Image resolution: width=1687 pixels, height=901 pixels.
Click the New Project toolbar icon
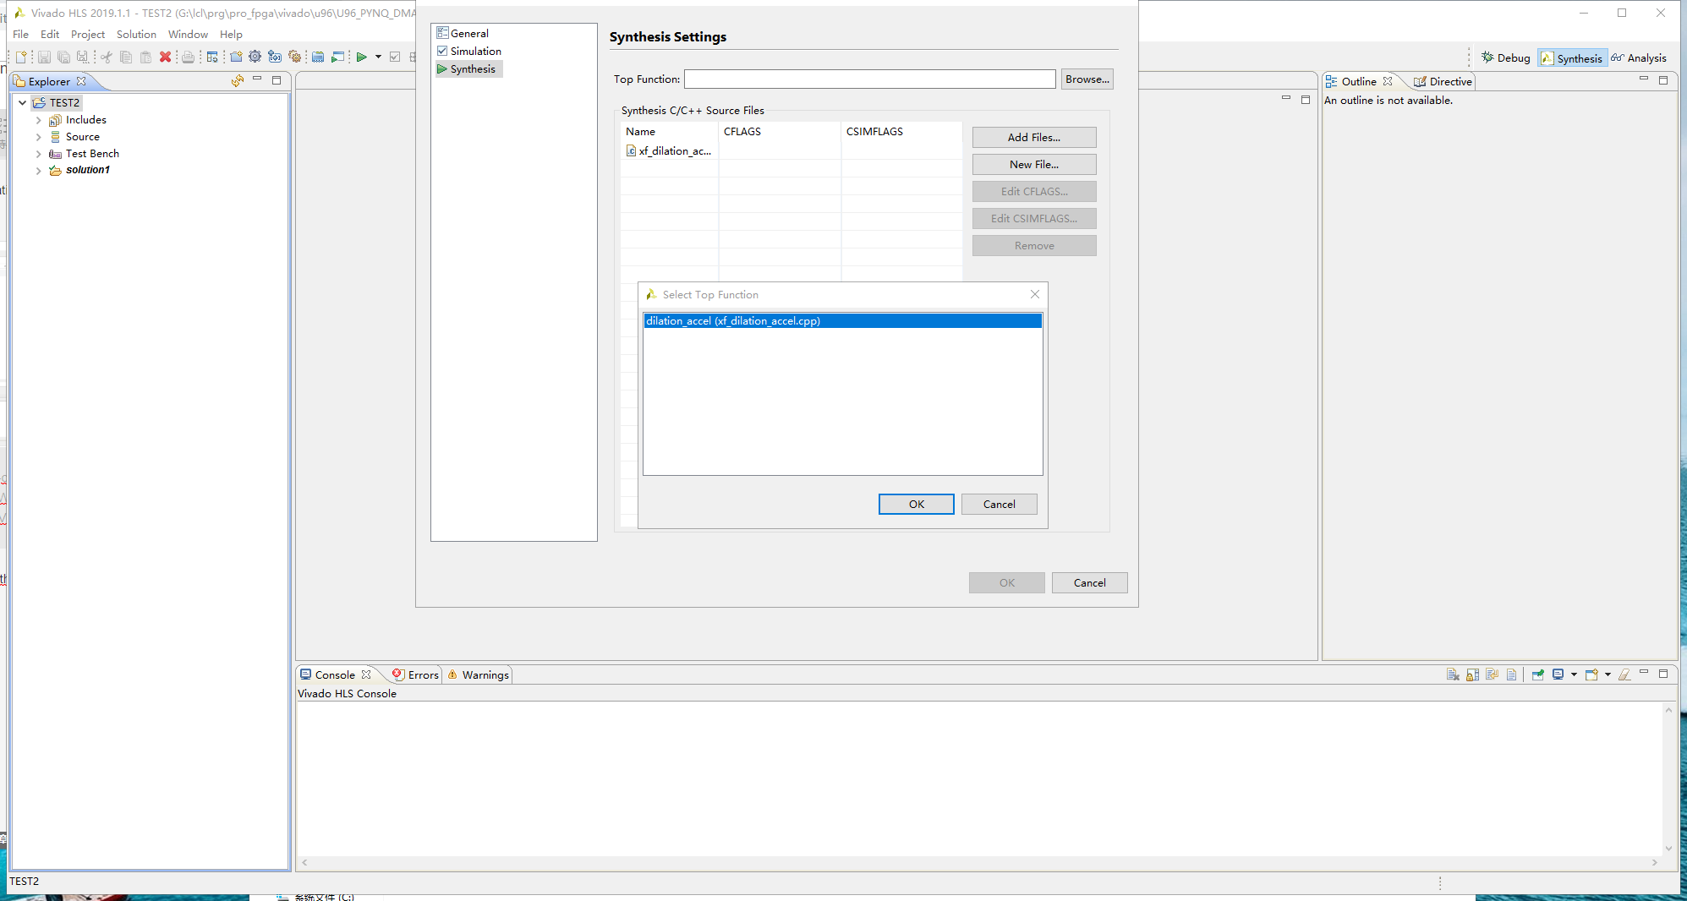21,57
